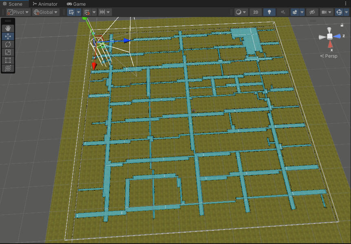Image resolution: width=351 pixels, height=244 pixels.
Task: Click the grid visibility icon
Action: pos(71,12)
